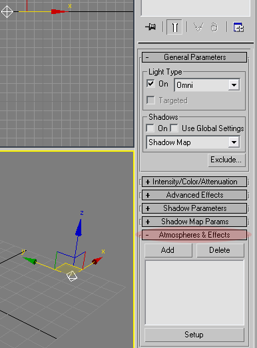Click the Make Unique icon
Viewport: 257px width, 348px height.
pyautogui.click(x=198, y=27)
